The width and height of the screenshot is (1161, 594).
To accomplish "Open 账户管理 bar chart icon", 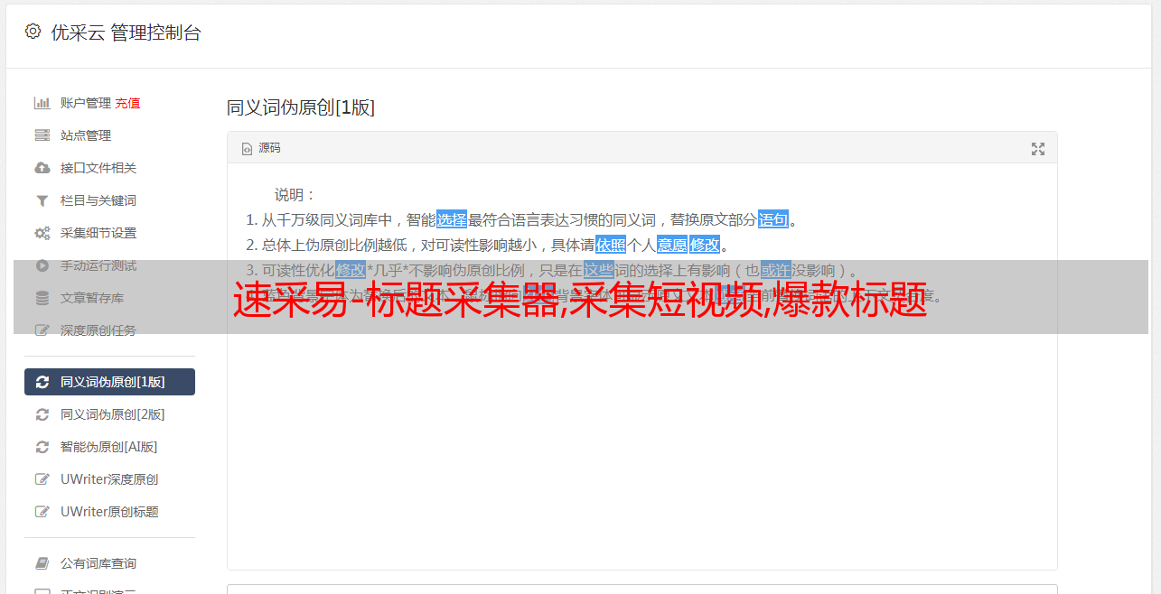I will tap(42, 103).
